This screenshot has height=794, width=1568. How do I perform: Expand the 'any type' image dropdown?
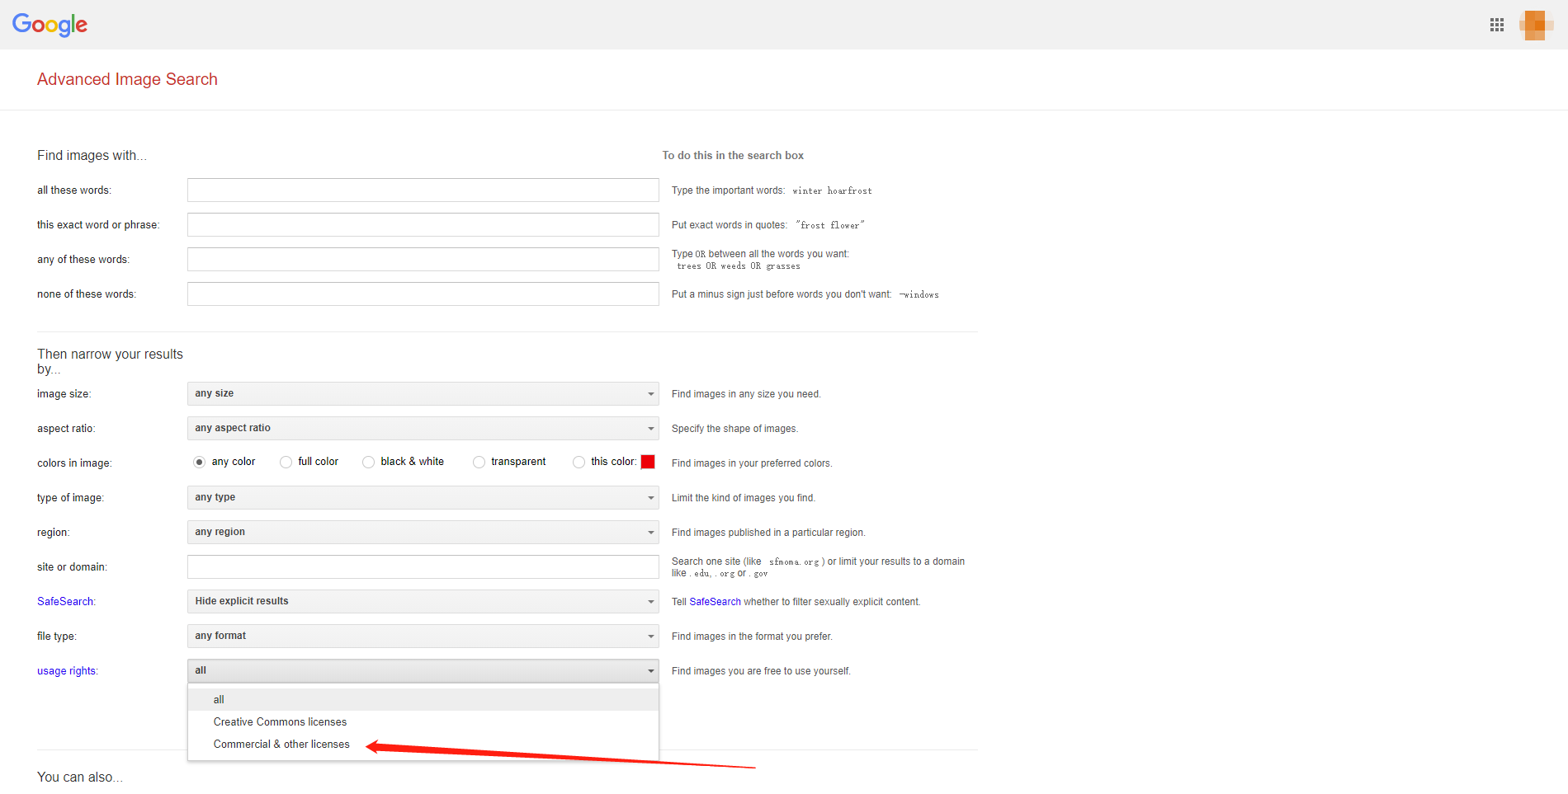[x=423, y=497]
